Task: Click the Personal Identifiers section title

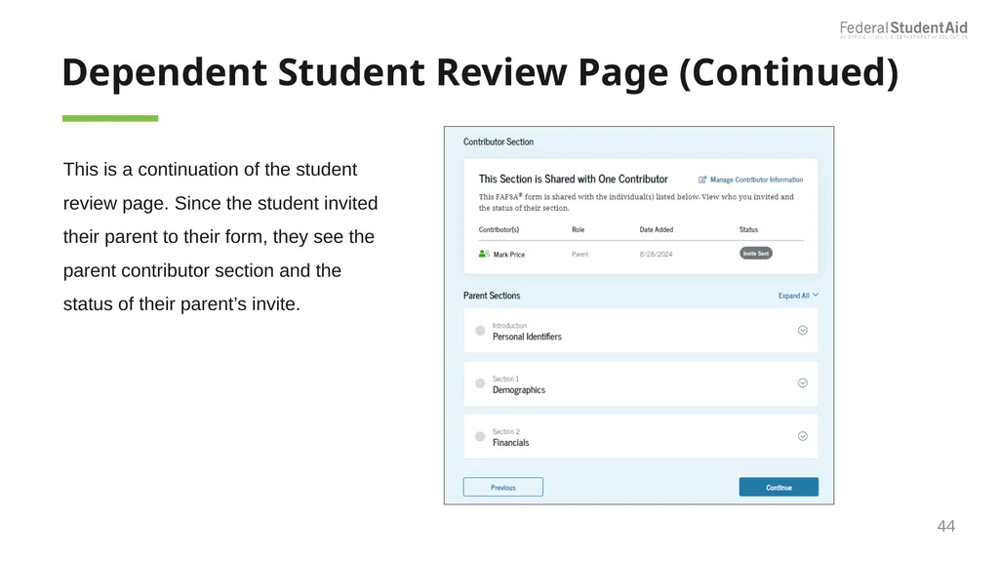Action: click(527, 337)
